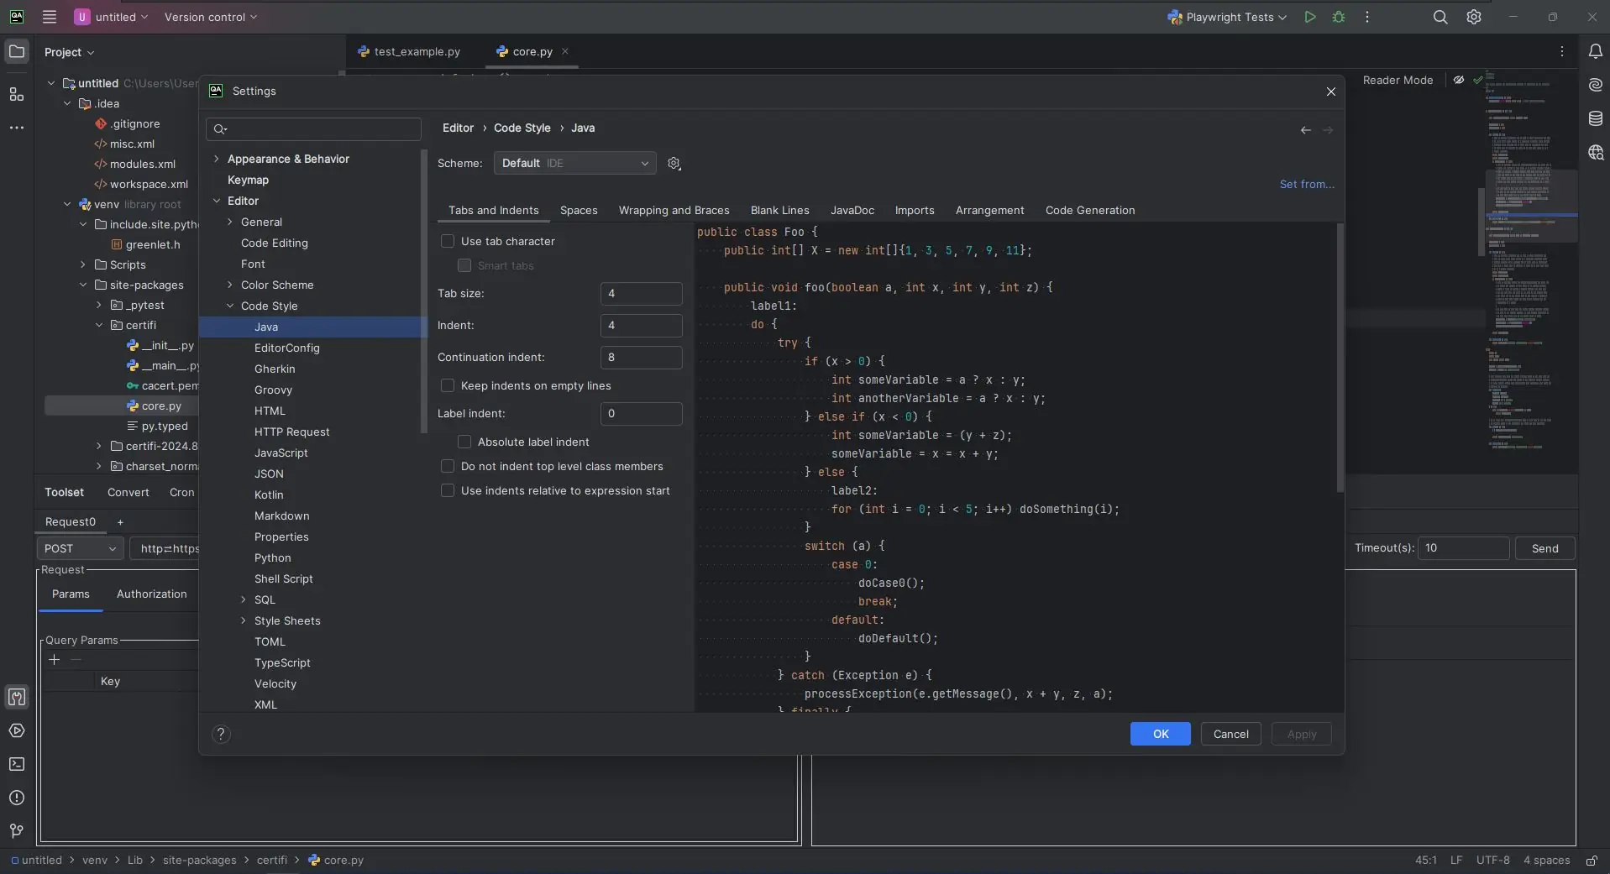This screenshot has height=874, width=1610.
Task: Focus the Continuation indent field
Action: click(x=642, y=358)
